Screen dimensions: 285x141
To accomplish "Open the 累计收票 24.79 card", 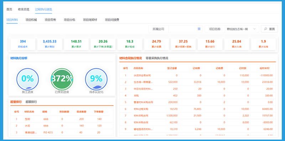I will pyautogui.click(x=156, y=44).
